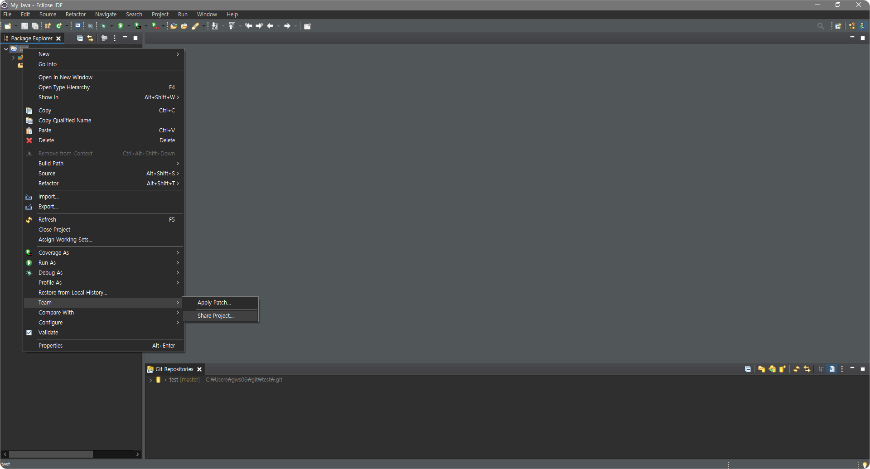
Task: Click the Pin Editor toolbar icon
Action: click(307, 26)
